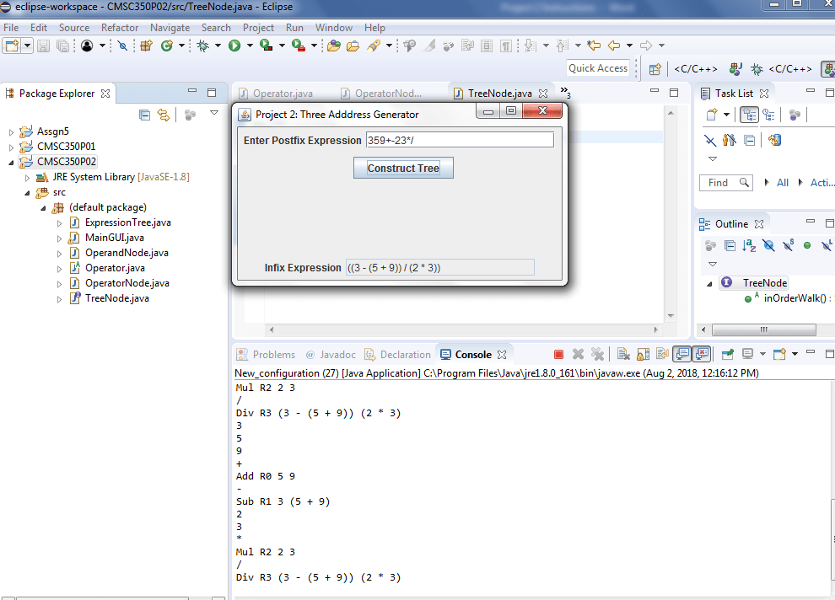835x600 pixels.
Task: Click New Task icon in Task List
Action: [712, 115]
